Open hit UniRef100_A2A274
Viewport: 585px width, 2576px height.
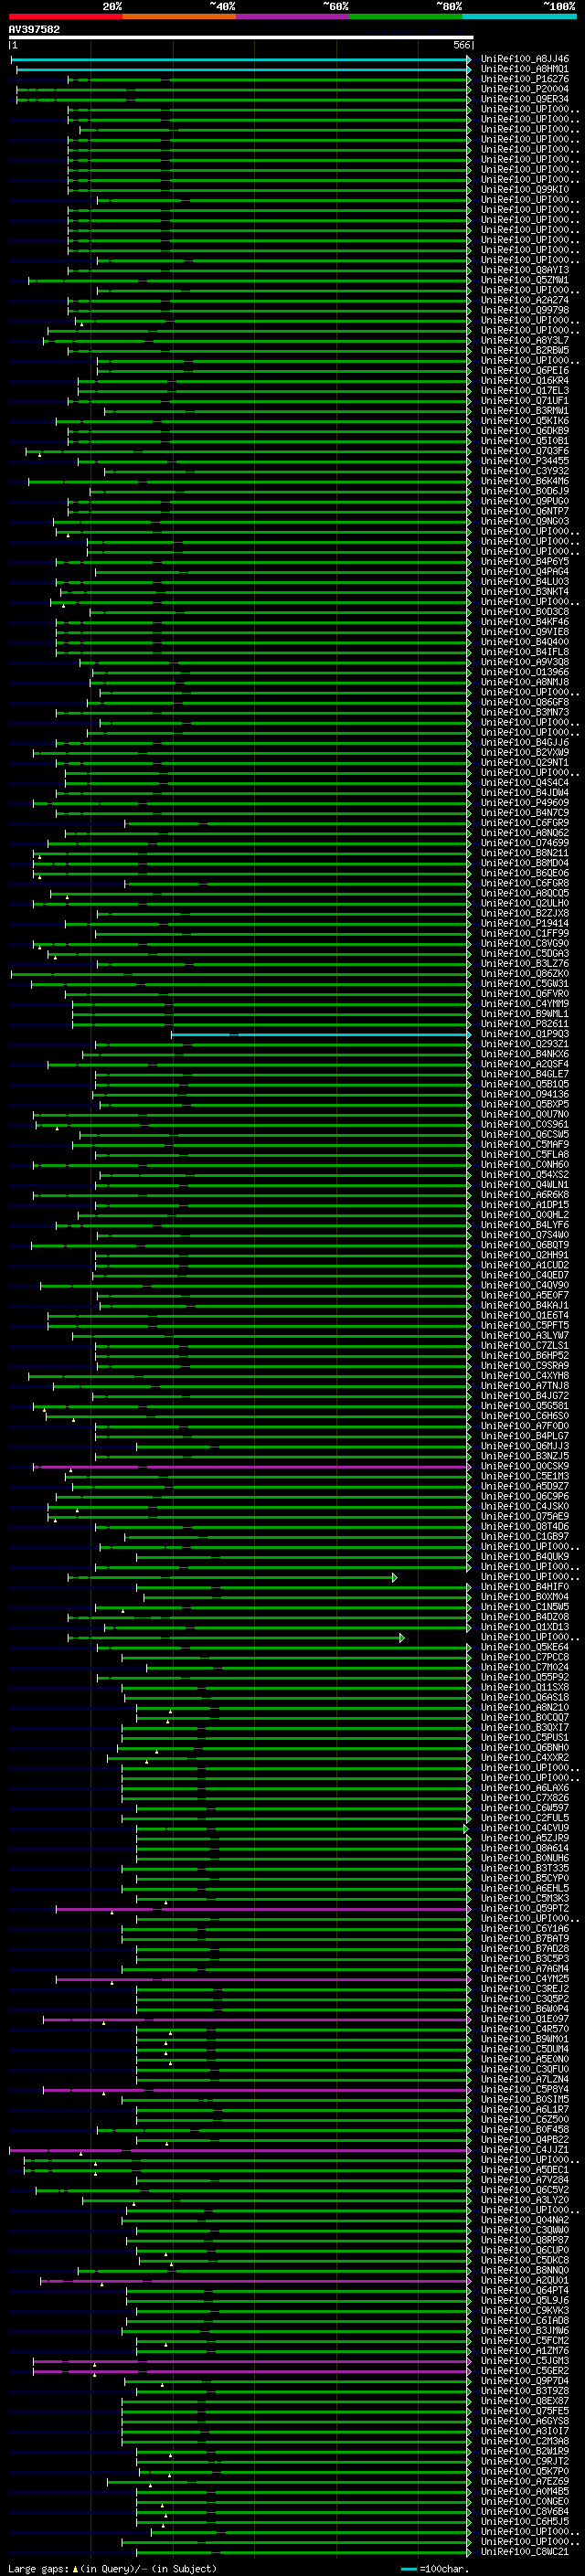(524, 300)
